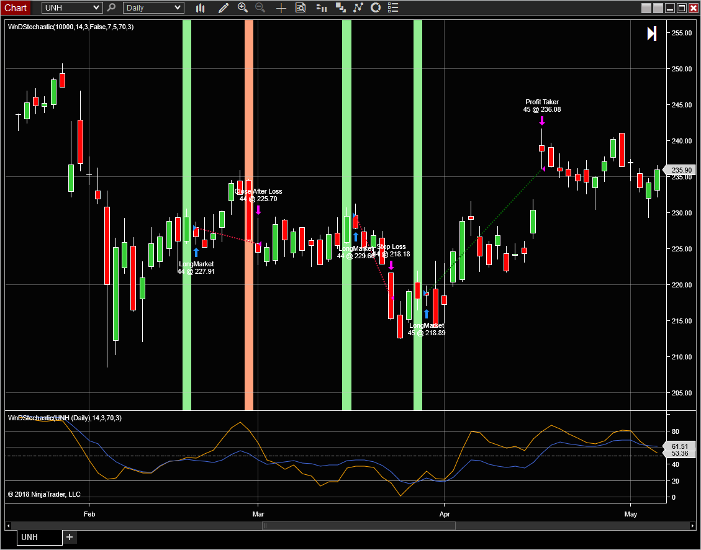Click blue arrow above LongMarket 44 @ 227.91
Screen dimensions: 701x550
196,253
